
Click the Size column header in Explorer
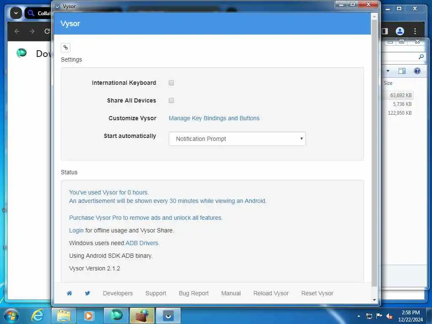388,83
